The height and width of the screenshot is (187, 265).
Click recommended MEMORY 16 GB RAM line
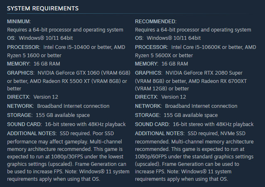tap(162, 63)
